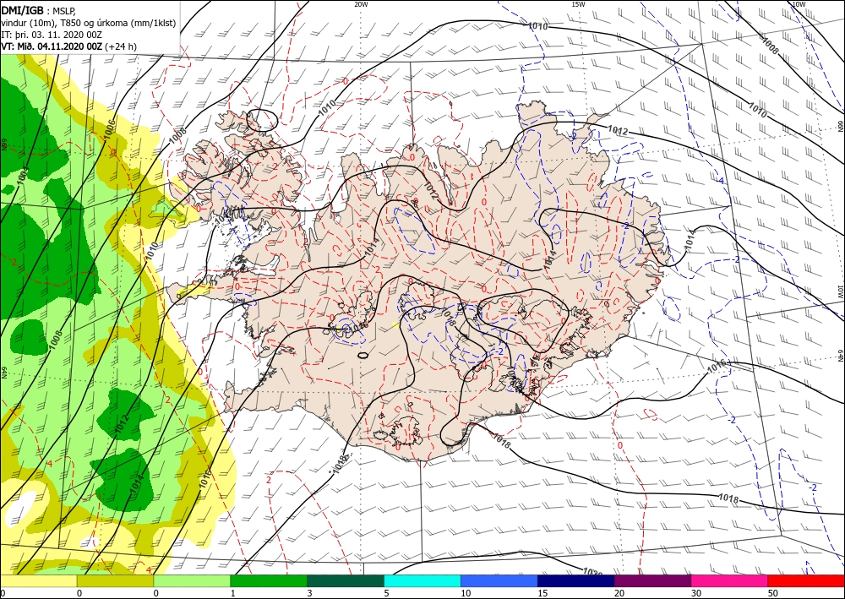
Task: Click the "vindur (10m), T850 og úrkoma" line
Action: [x=89, y=23]
